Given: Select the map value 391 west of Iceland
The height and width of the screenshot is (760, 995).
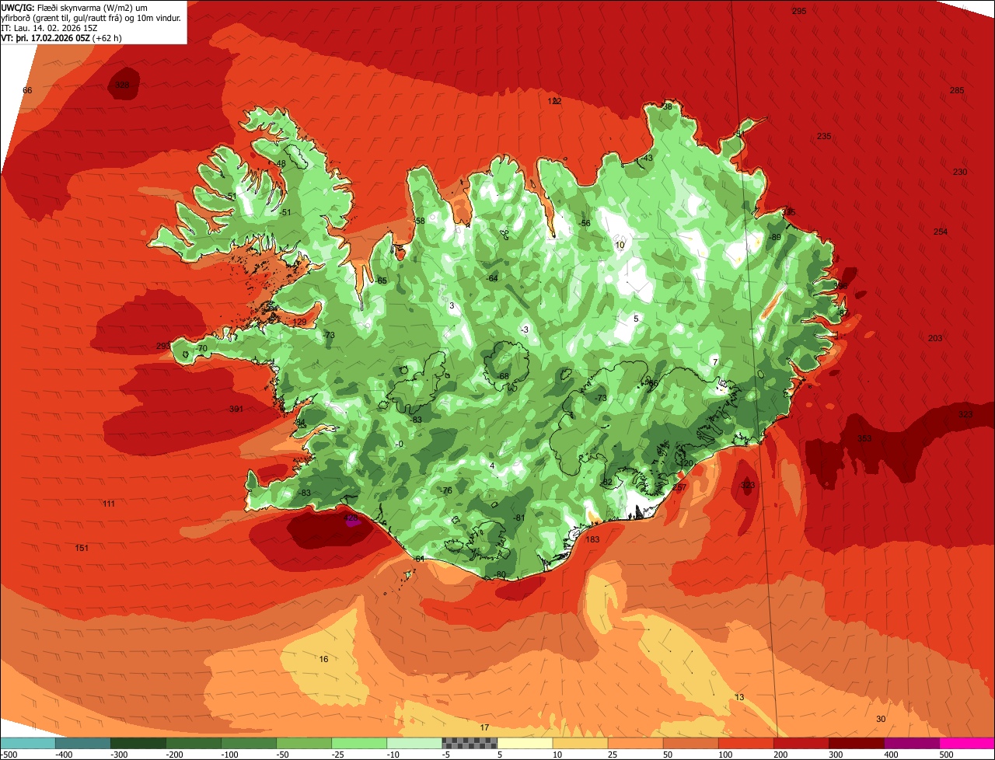Looking at the screenshot, I should (x=236, y=410).
